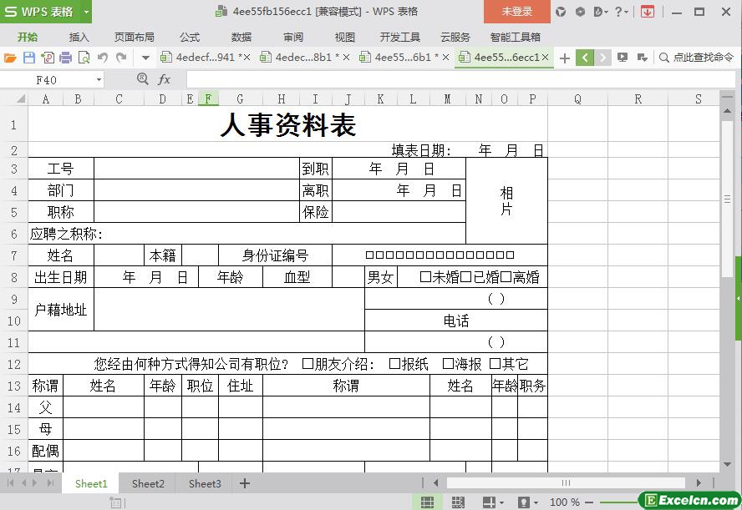Click the 未登录 login button

pos(516,12)
